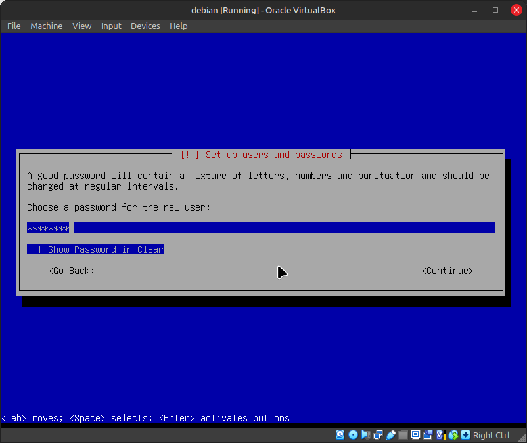Open the shared folders indicator icon
527x443 pixels.
pyautogui.click(x=403, y=435)
